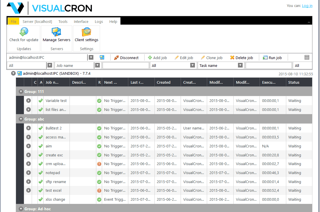Click the success result icon for xlsx change
Viewport: 320px width, 212px height.
coord(99,199)
